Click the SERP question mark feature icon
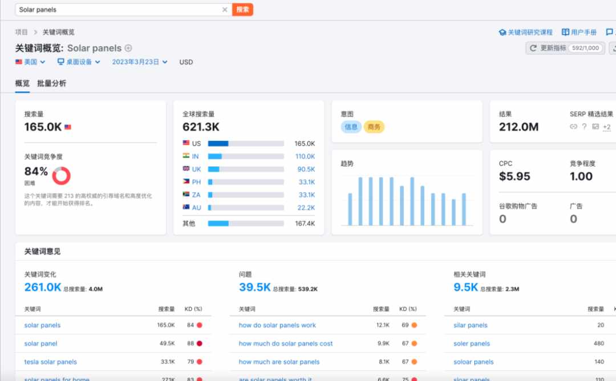Screen dimensions: 616x381 [x=584, y=127]
